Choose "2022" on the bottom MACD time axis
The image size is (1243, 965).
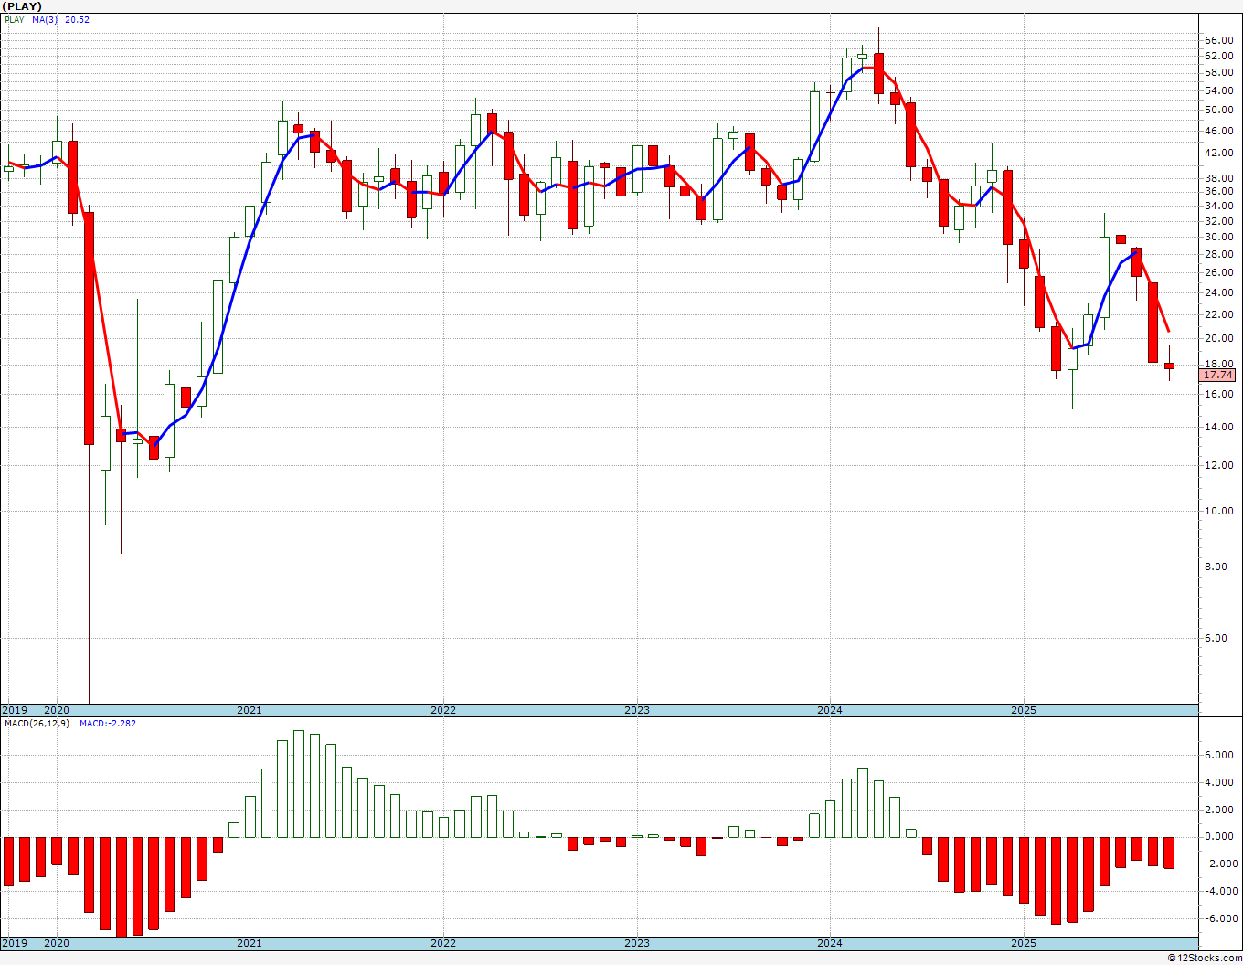(443, 943)
